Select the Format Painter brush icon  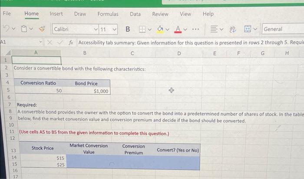(x=42, y=29)
